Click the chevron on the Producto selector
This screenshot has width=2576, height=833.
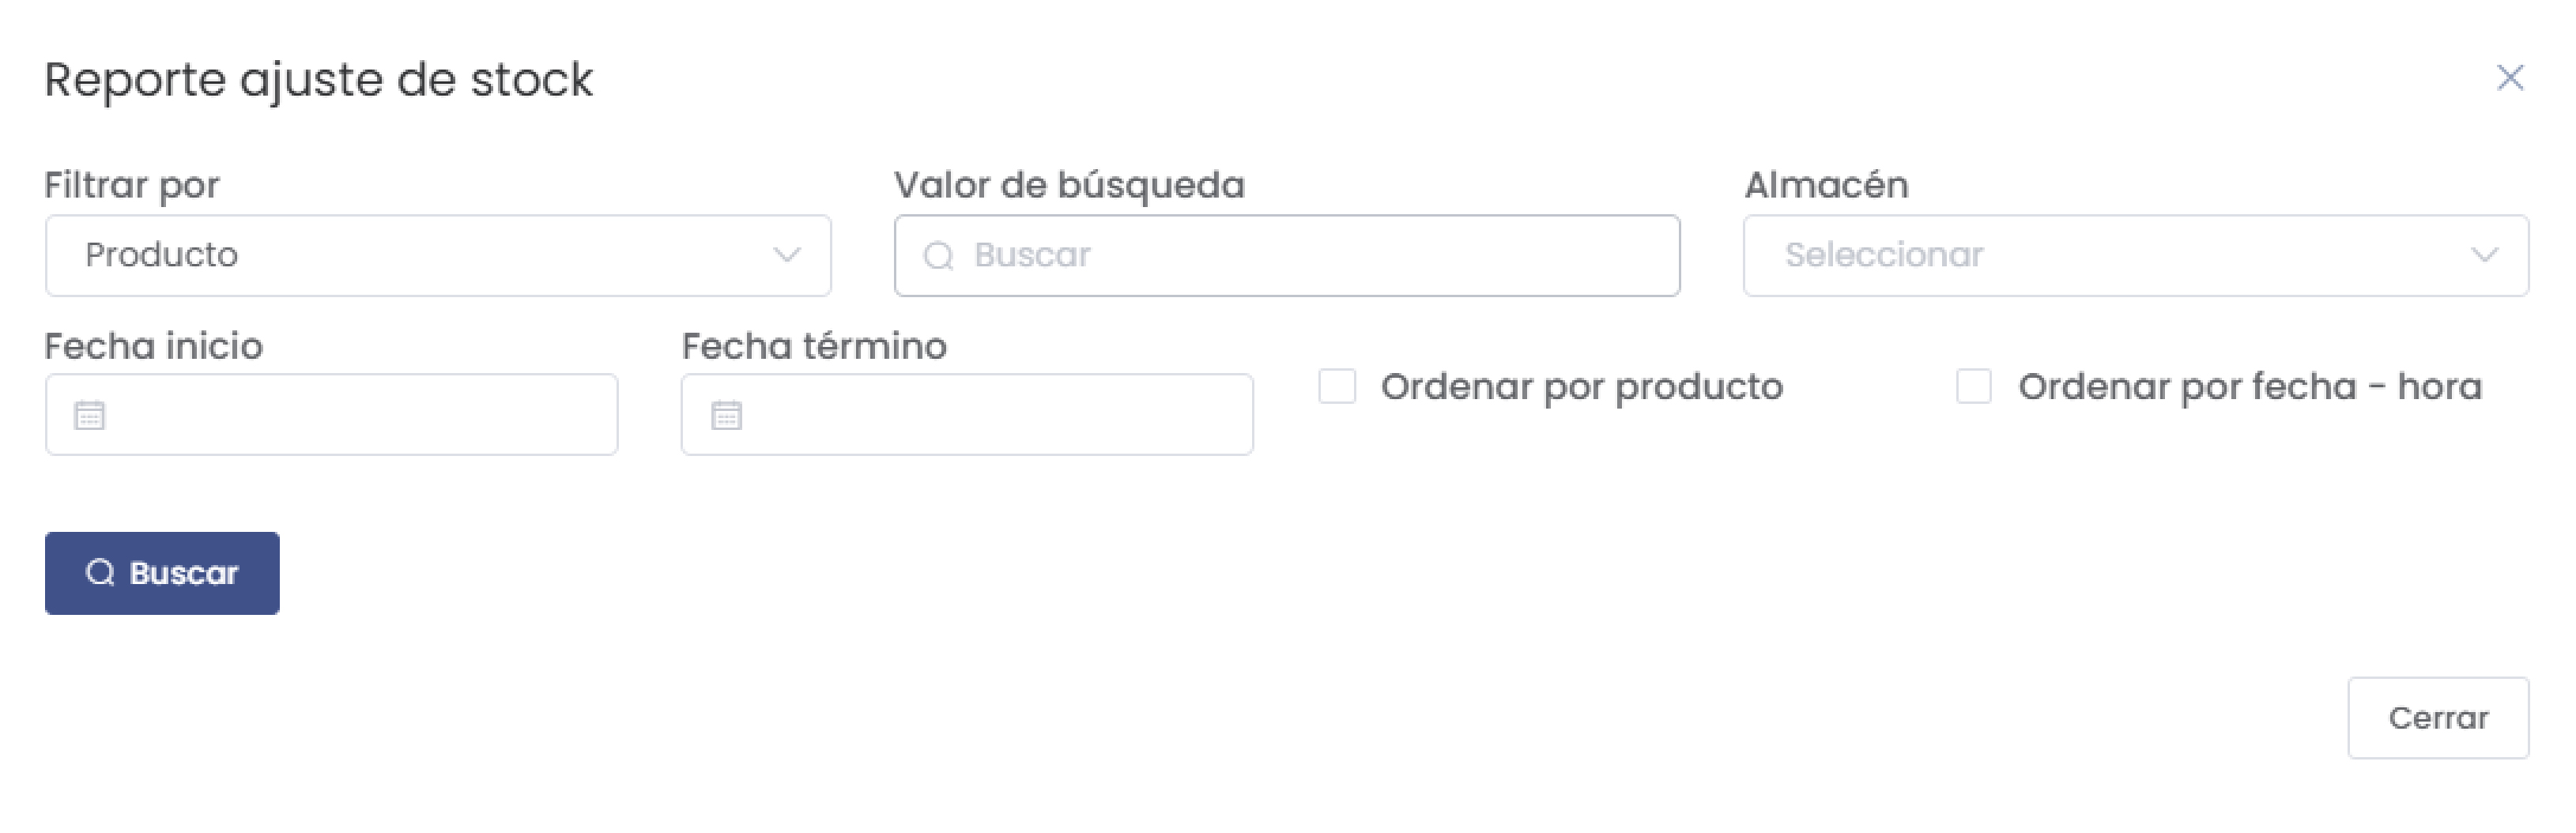point(789,256)
